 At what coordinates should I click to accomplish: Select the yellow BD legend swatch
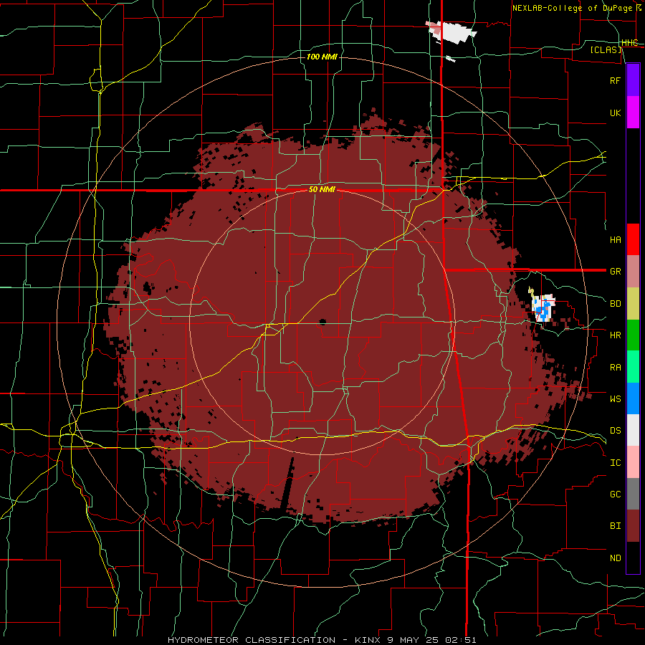[633, 303]
